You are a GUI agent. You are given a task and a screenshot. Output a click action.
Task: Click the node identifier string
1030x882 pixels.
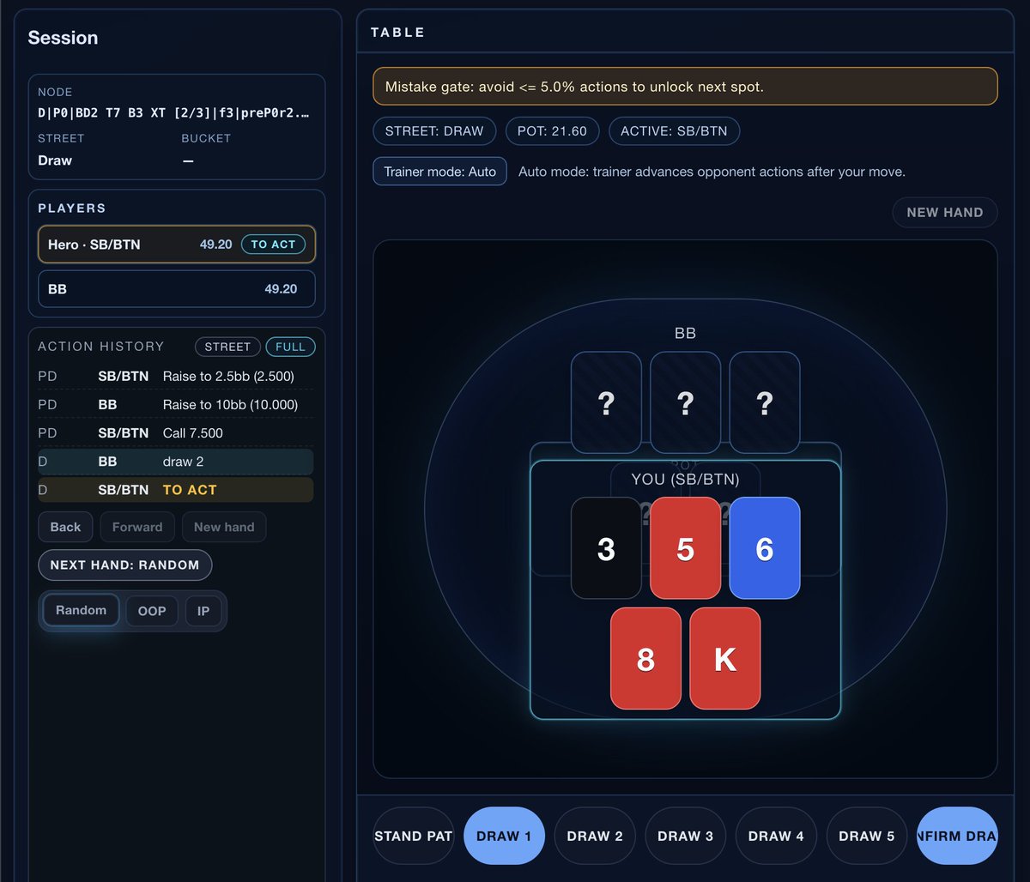pyautogui.click(x=173, y=112)
